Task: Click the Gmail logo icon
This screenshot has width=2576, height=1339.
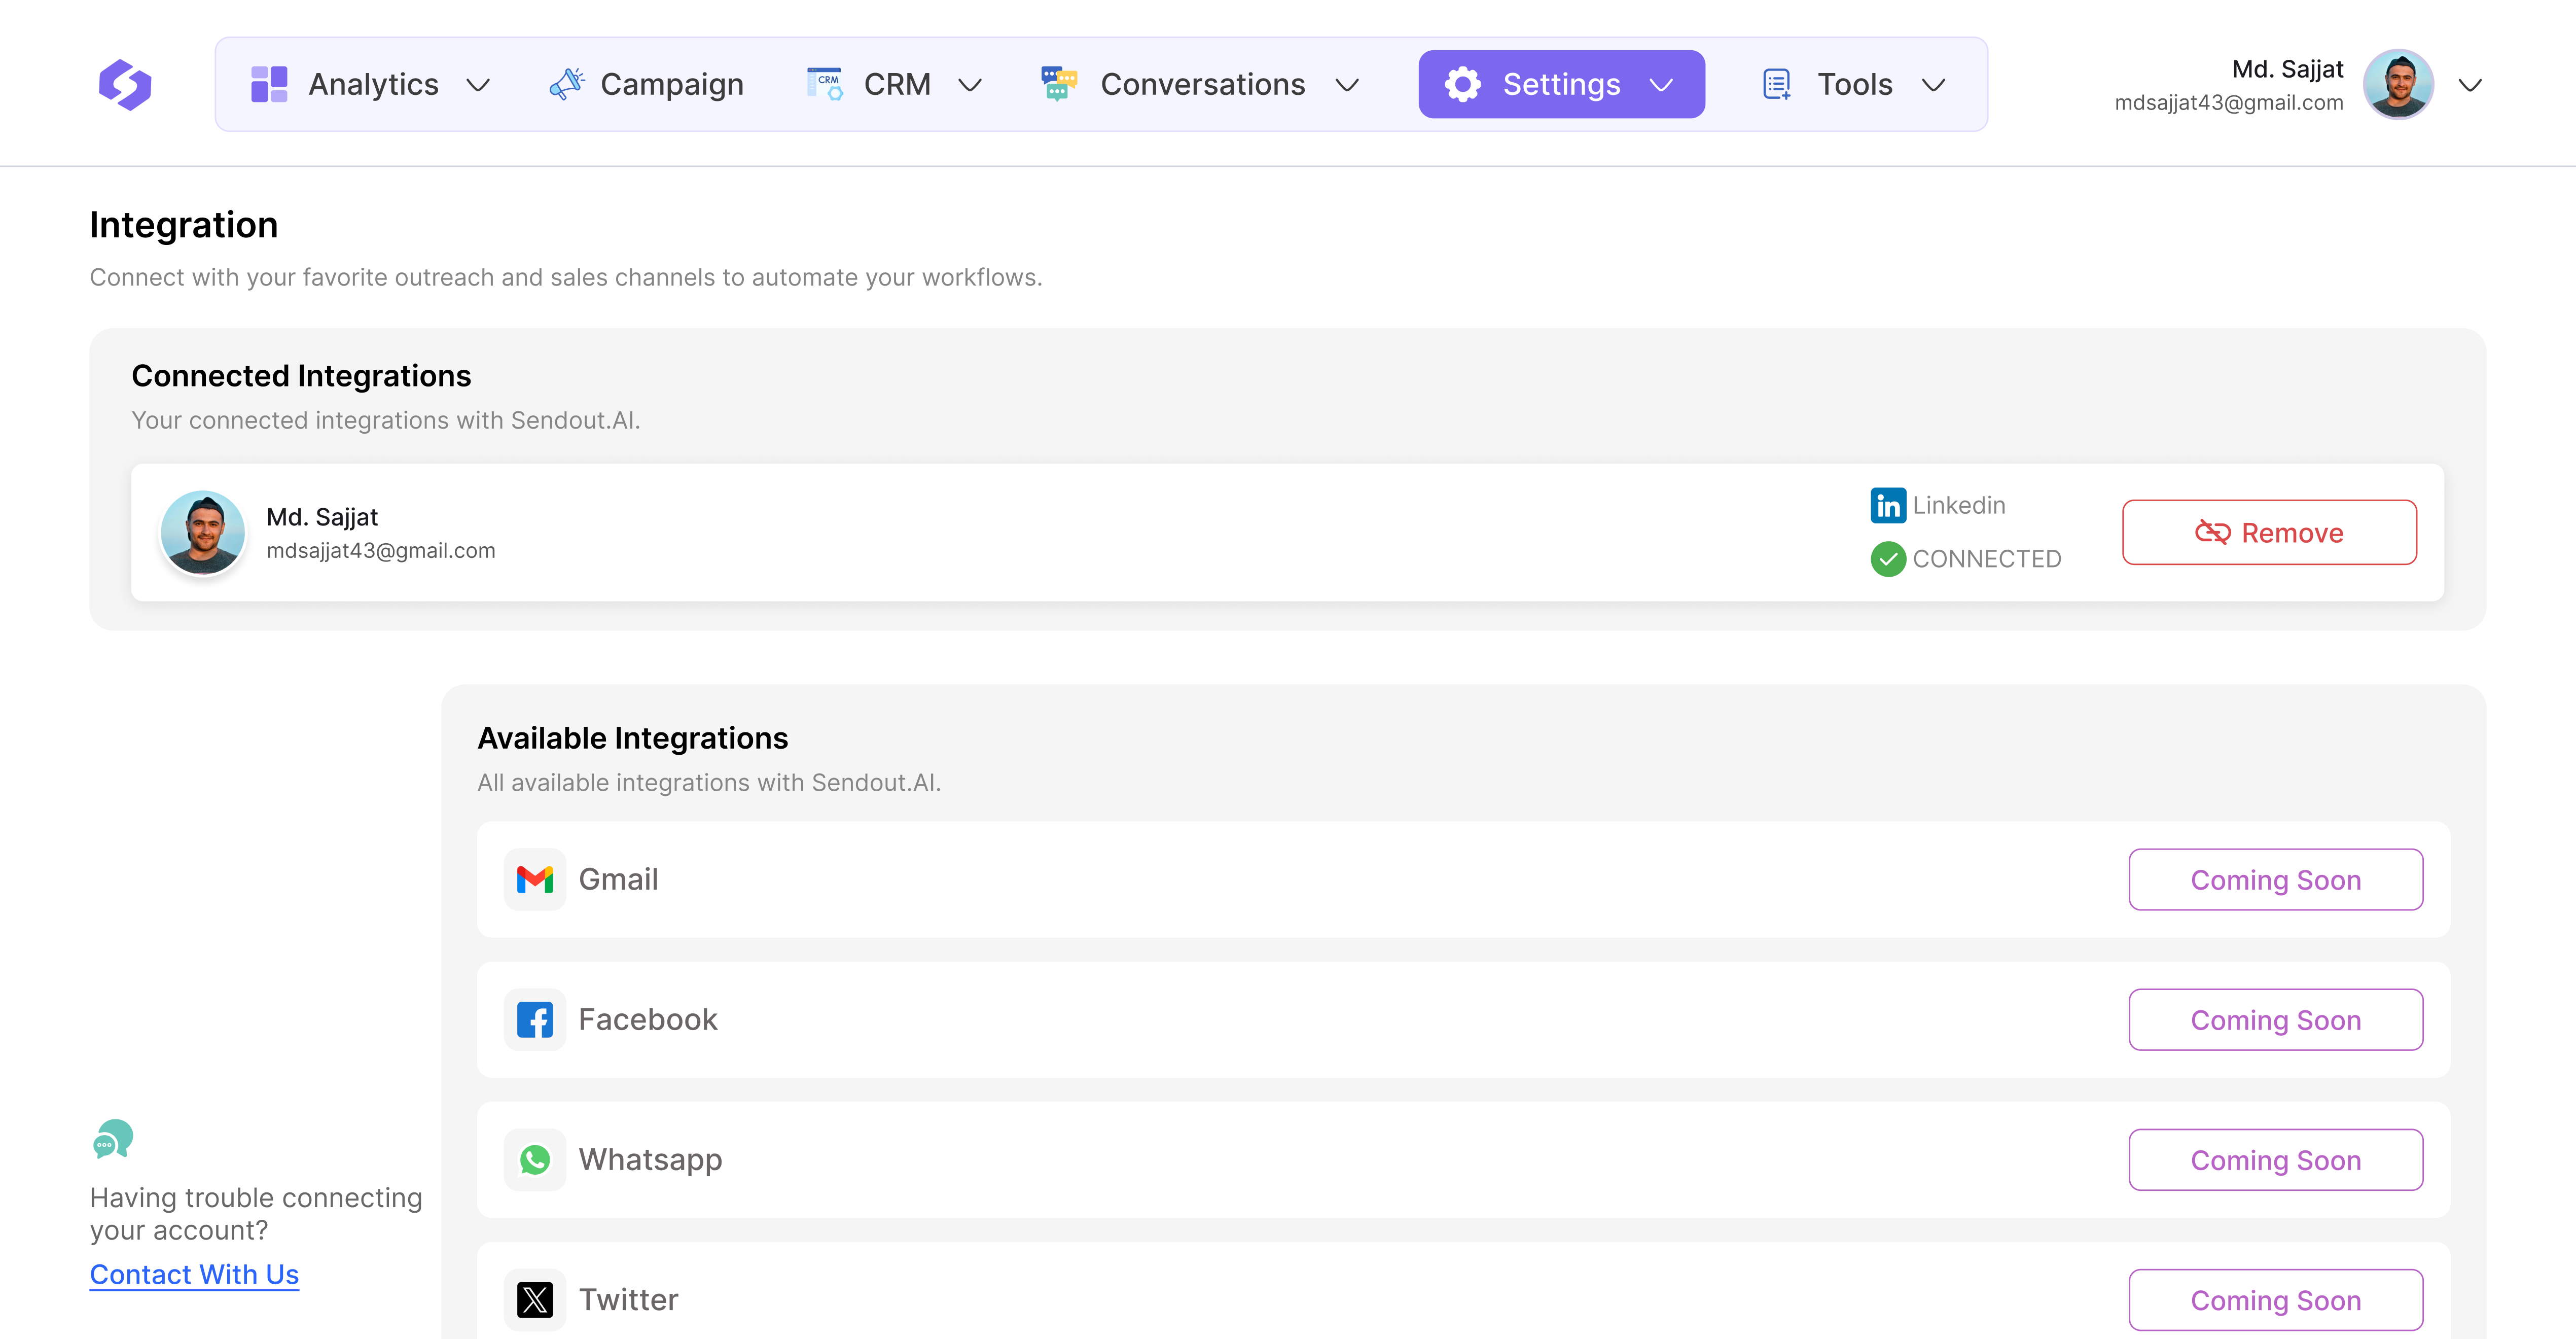Action: coord(535,879)
